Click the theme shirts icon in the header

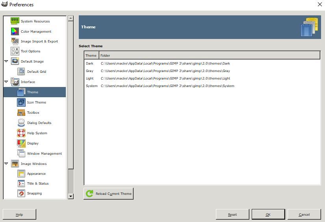(309, 27)
